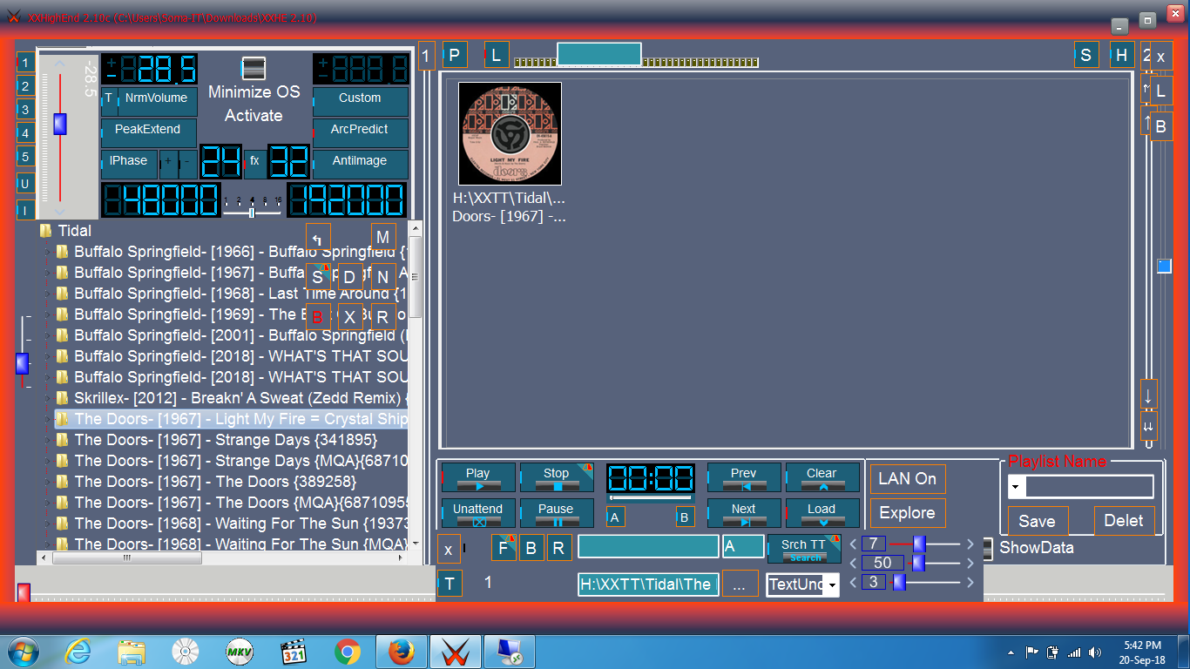Open Google Chrome from the taskbar
The image size is (1190, 669).
click(x=348, y=652)
